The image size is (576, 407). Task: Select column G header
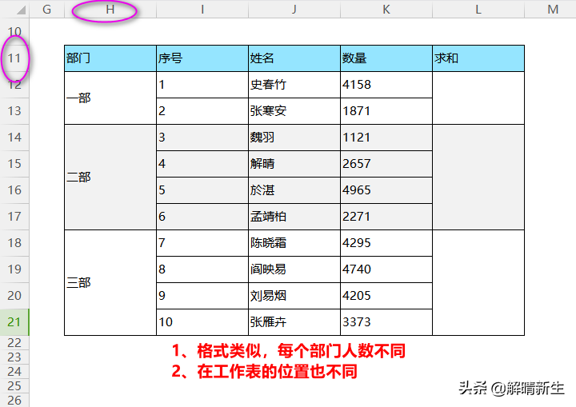coord(46,9)
